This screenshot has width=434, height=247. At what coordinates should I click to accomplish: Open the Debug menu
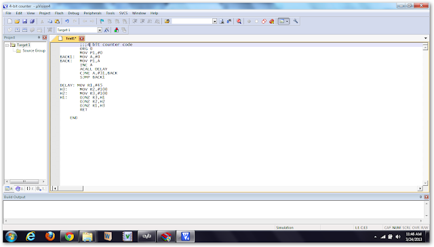click(x=73, y=13)
